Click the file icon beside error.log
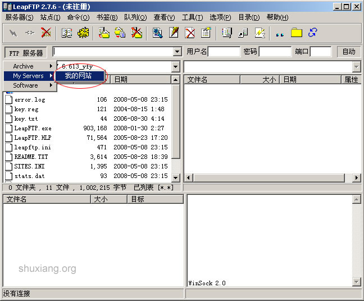 coord(9,99)
